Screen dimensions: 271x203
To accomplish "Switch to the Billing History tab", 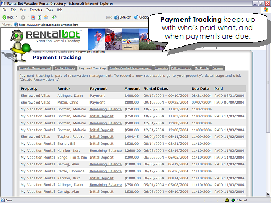I will tap(181, 68).
